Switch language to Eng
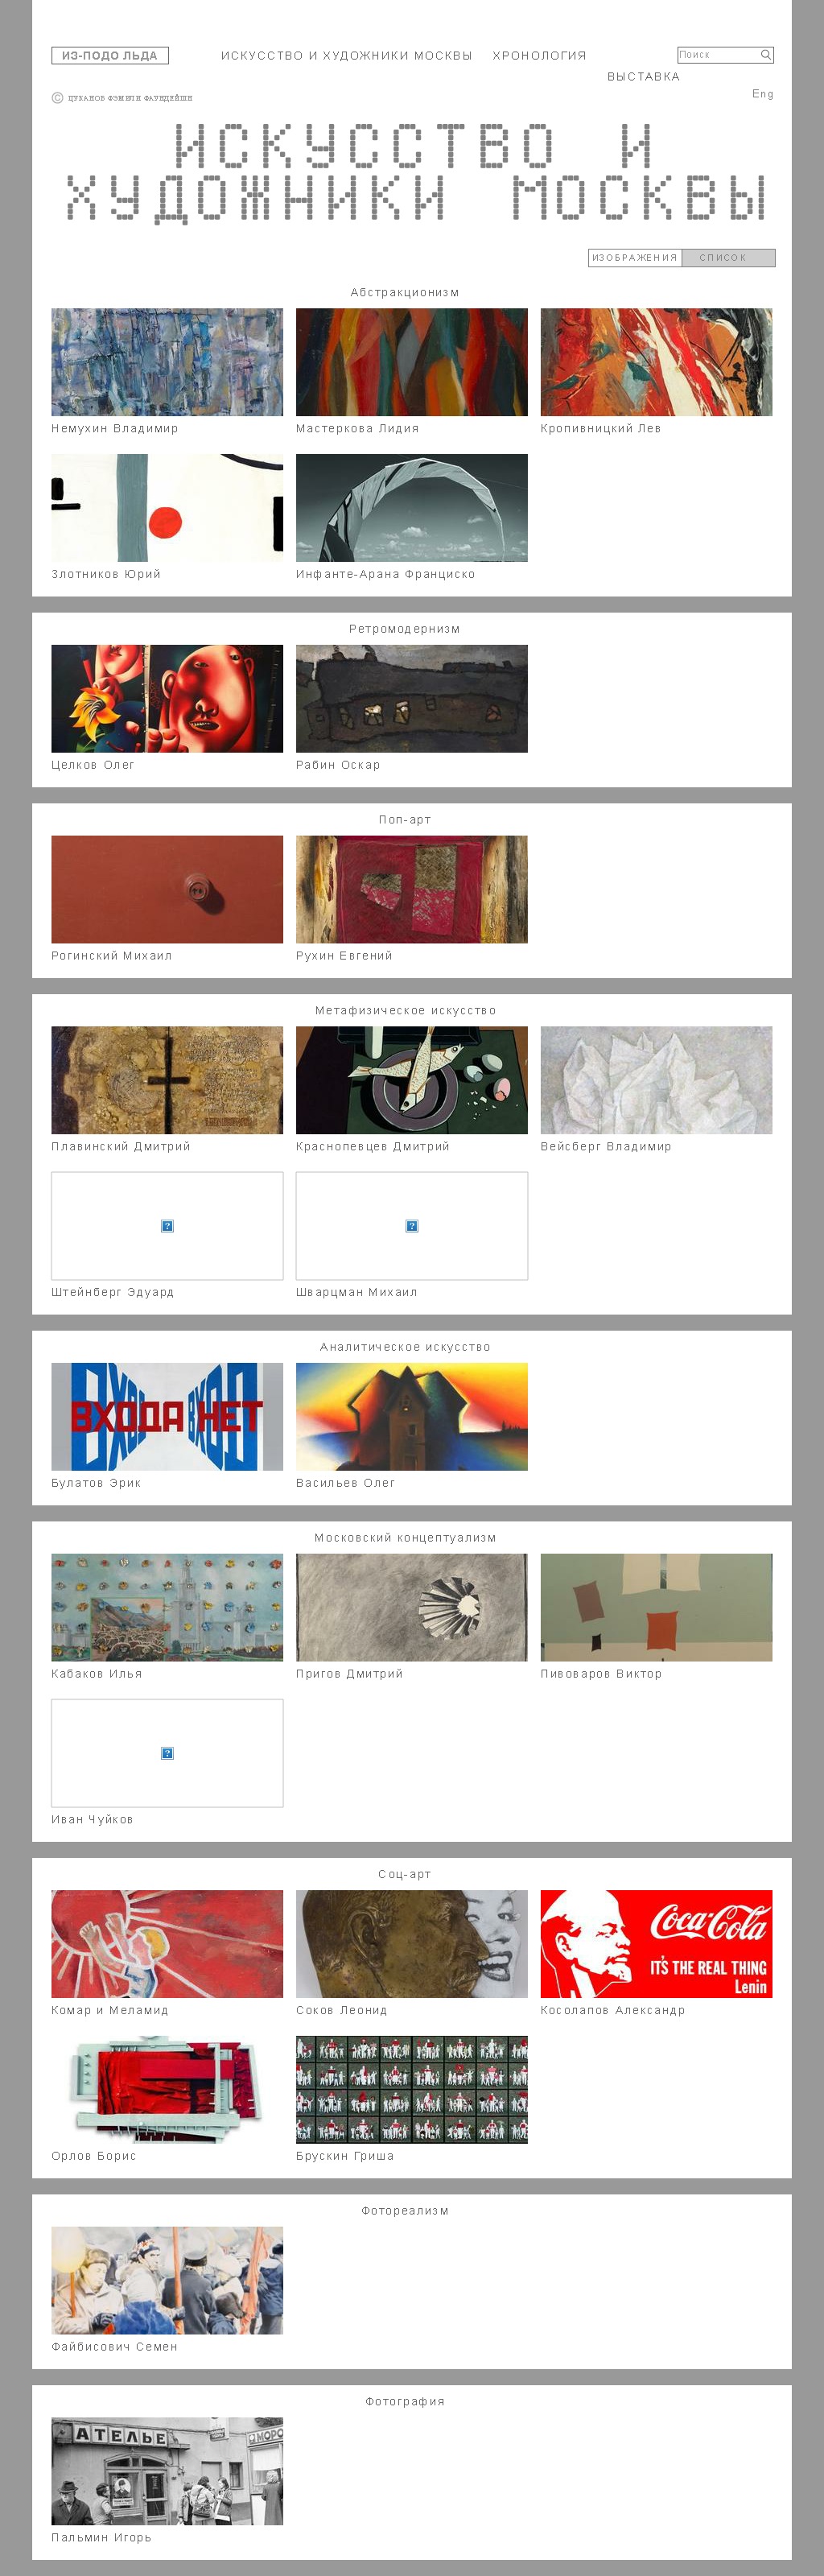The width and height of the screenshot is (824, 2576). coord(763,94)
